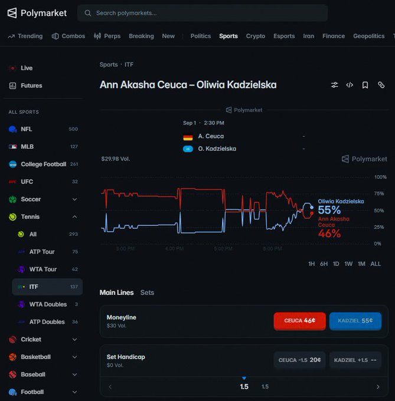This screenshot has width=395, height=401.
Task: Click the embed code icon
Action: [350, 85]
